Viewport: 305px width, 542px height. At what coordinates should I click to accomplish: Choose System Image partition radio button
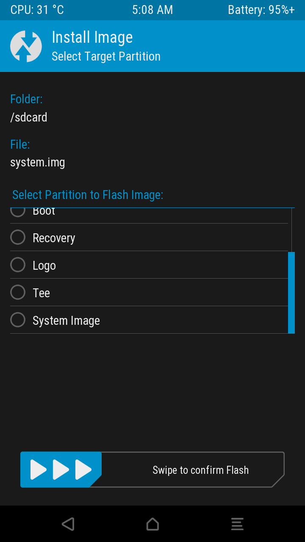[x=18, y=320]
